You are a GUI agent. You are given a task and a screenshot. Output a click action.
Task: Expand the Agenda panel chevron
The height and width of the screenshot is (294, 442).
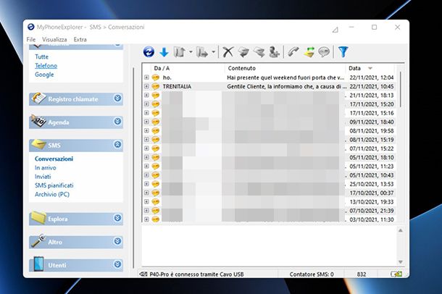[117, 122]
